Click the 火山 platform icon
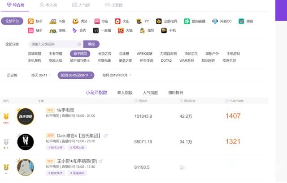 pos(117,21)
